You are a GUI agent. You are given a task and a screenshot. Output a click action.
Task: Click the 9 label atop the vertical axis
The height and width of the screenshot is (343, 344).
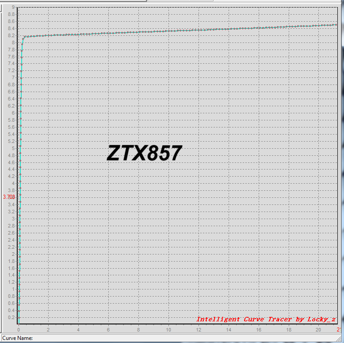(x=13, y=7)
